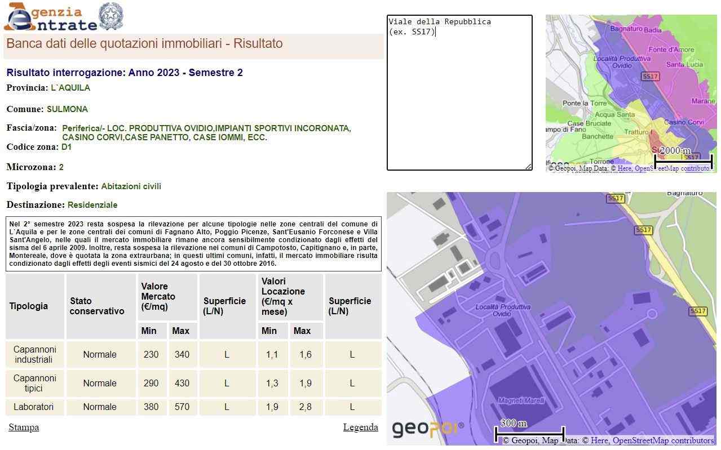Screen dimensions: 721x450
Task: Click the roundabout on the large map
Action: (x=494, y=260)
